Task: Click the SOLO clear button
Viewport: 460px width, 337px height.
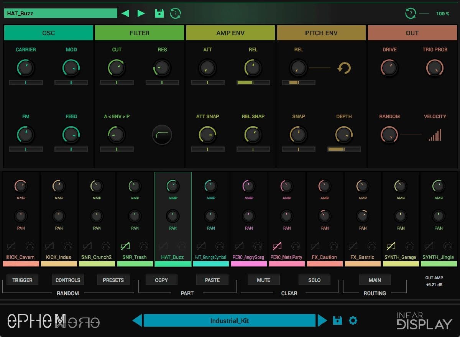Action: point(314,280)
